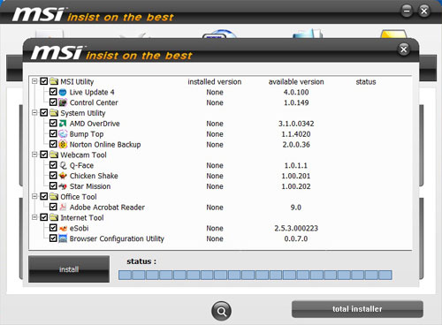Click the AMD OverDrive arrow icon

[63, 124]
